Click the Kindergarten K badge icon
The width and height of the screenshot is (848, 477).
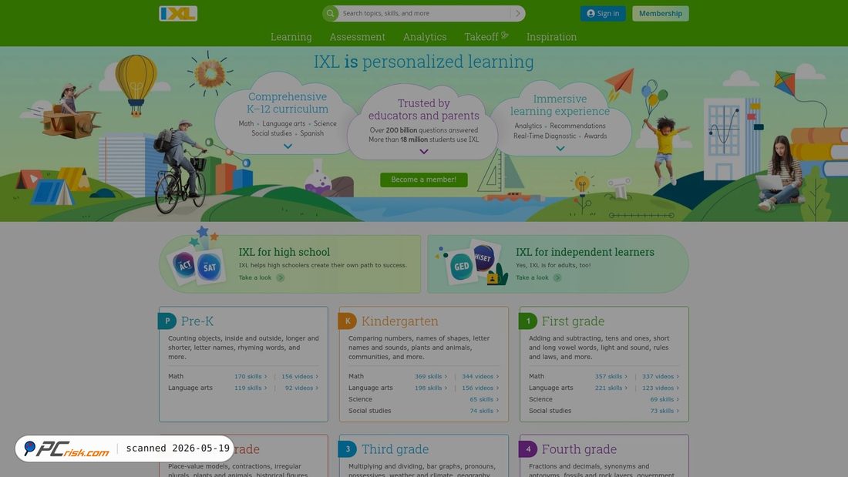click(x=347, y=321)
